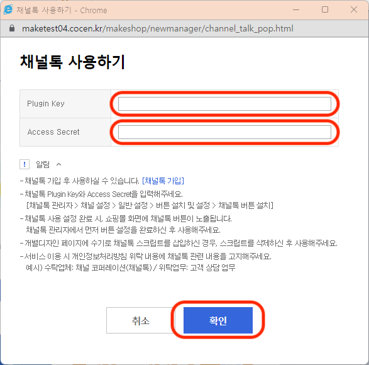Click the blue exclamation notice icon
The image size is (369, 365).
click(x=25, y=164)
